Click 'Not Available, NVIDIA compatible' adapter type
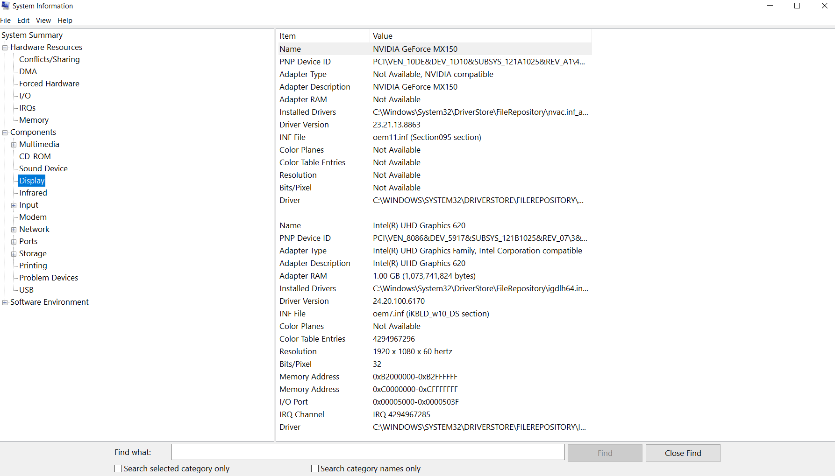The width and height of the screenshot is (835, 476). [433, 74]
